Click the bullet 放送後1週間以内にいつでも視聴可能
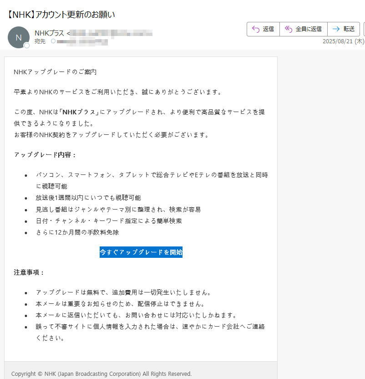The height and width of the screenshot is (379, 365). (x=88, y=198)
